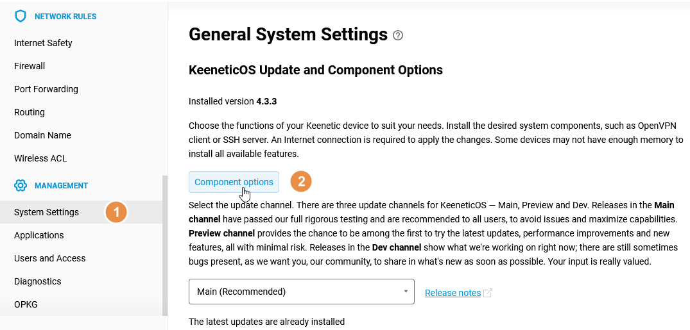Click the orange step 1 badge
Image resolution: width=690 pixels, height=330 pixels.
tap(116, 212)
